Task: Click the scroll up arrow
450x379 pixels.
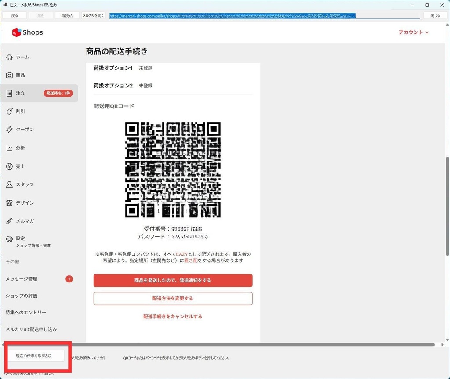Action: point(447,25)
